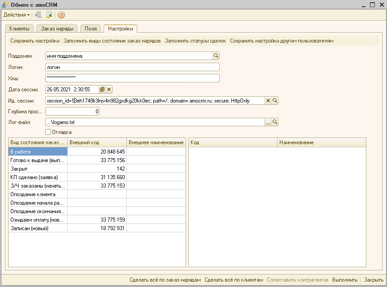Open the Действия dropdown menu
This screenshot has height=287, width=387.
(16, 15)
